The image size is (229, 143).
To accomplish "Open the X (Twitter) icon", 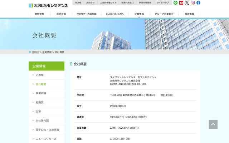I will pyautogui.click(x=187, y=3).
